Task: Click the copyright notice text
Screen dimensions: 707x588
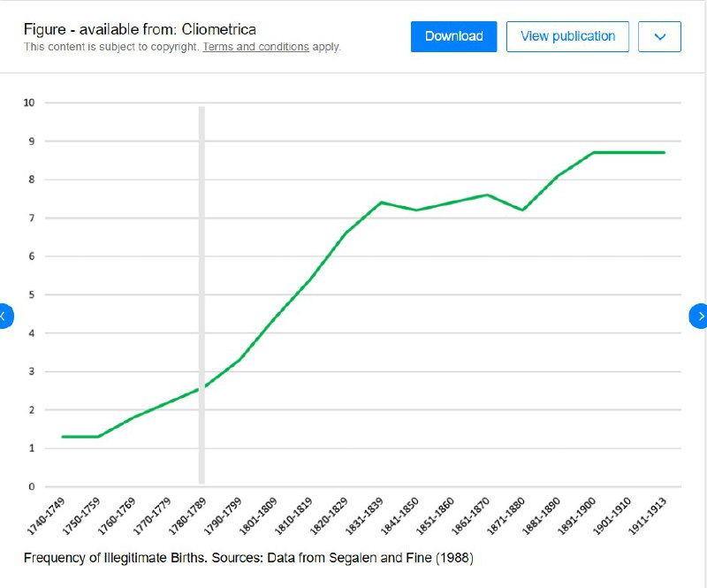Action: pyautogui.click(x=112, y=47)
